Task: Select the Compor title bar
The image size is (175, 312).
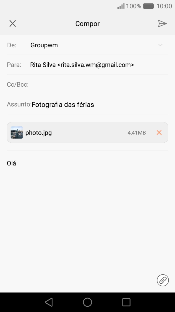Action: point(87,24)
